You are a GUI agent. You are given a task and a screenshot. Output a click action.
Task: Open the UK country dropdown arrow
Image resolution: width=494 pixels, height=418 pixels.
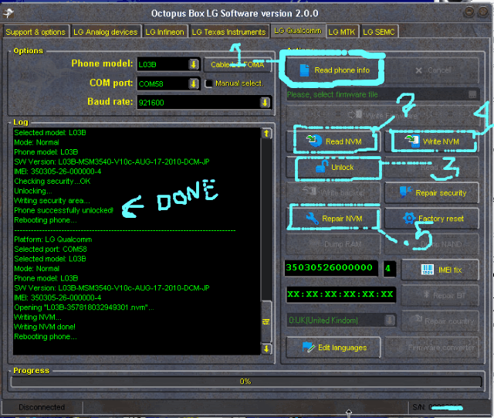390,320
